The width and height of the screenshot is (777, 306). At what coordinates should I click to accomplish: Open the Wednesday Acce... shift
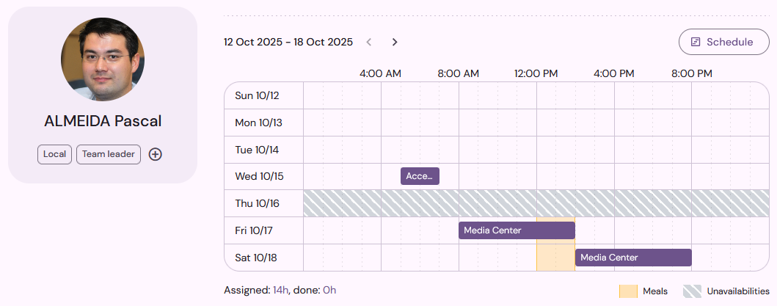[420, 176]
